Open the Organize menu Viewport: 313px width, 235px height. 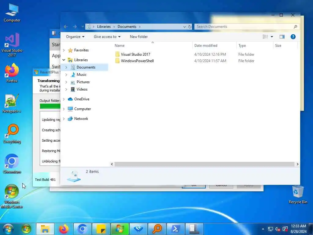coord(75,37)
